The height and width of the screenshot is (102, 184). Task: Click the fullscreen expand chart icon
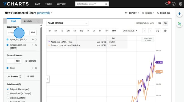(158, 31)
